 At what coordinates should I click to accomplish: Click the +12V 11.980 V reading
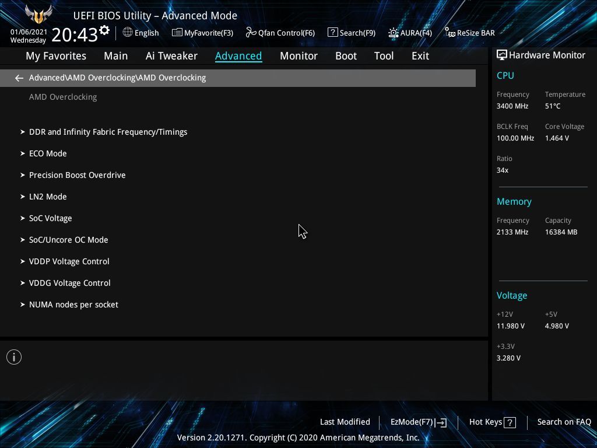[511, 326]
